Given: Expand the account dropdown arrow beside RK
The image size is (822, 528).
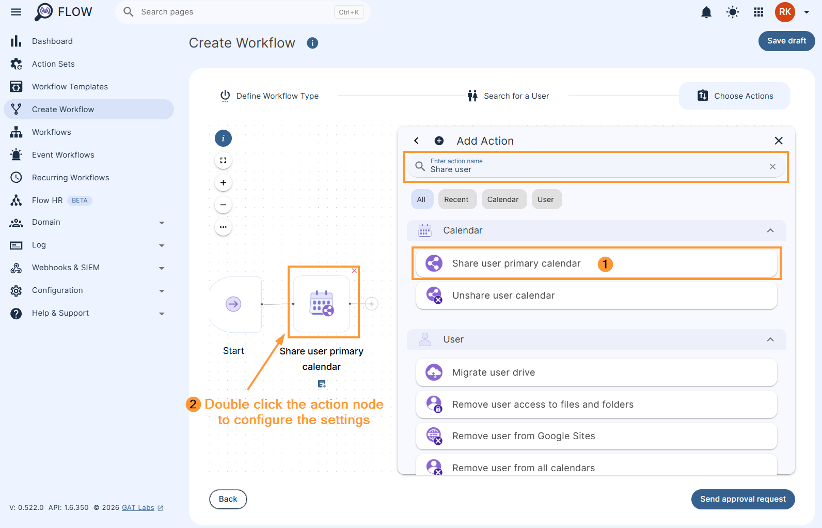Looking at the screenshot, I should pos(807,12).
